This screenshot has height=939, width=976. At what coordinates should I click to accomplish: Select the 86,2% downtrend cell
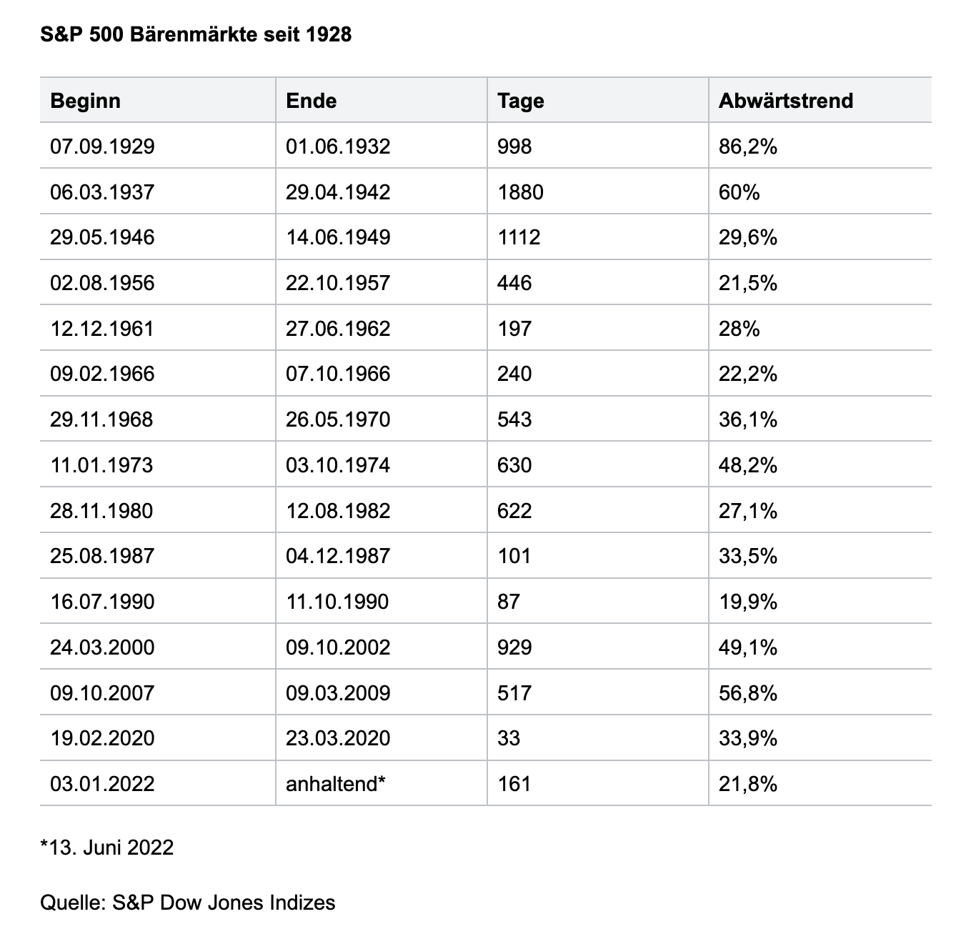pos(747,146)
